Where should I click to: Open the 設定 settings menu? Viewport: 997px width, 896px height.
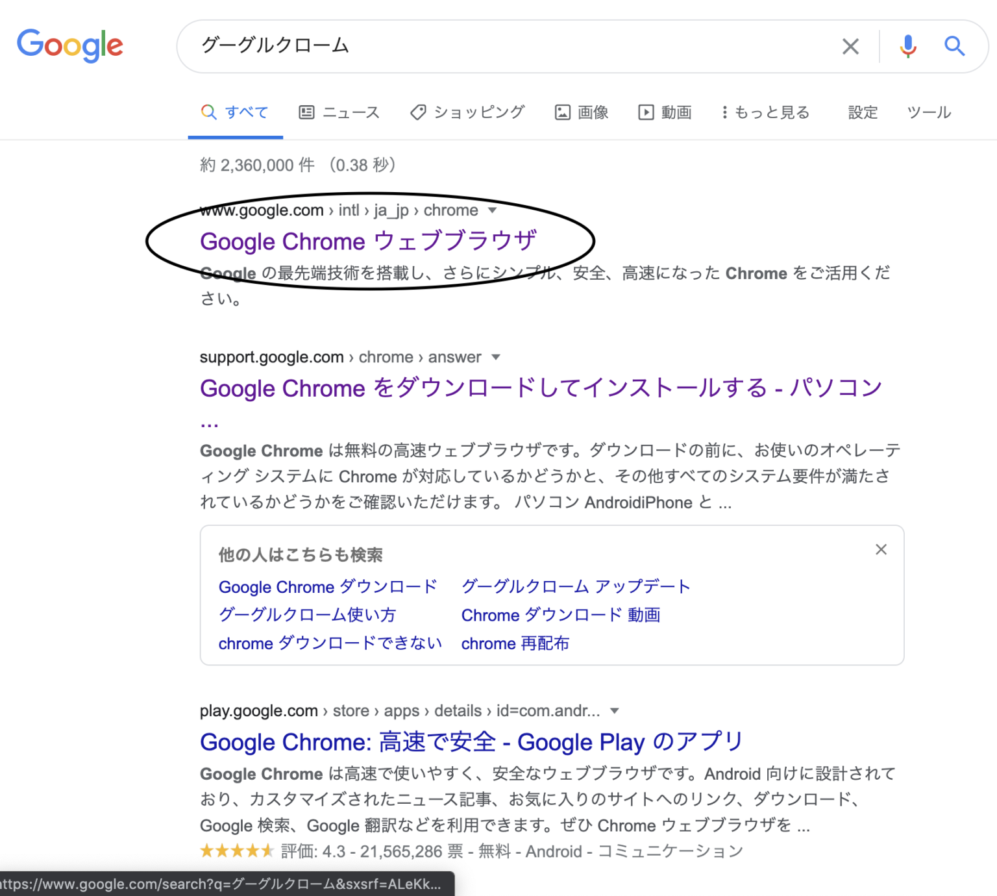(862, 112)
